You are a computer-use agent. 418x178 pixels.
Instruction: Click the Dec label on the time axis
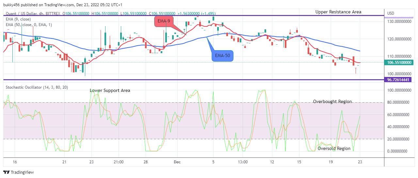coord(177,162)
